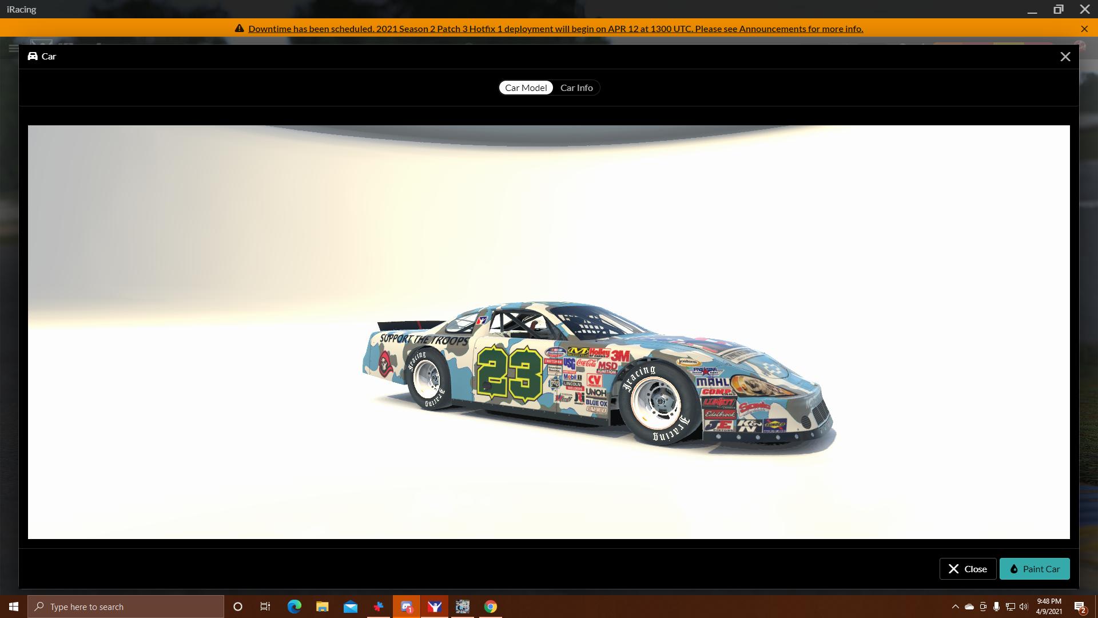Select the Car Model tab
The height and width of the screenshot is (618, 1098).
tap(526, 88)
